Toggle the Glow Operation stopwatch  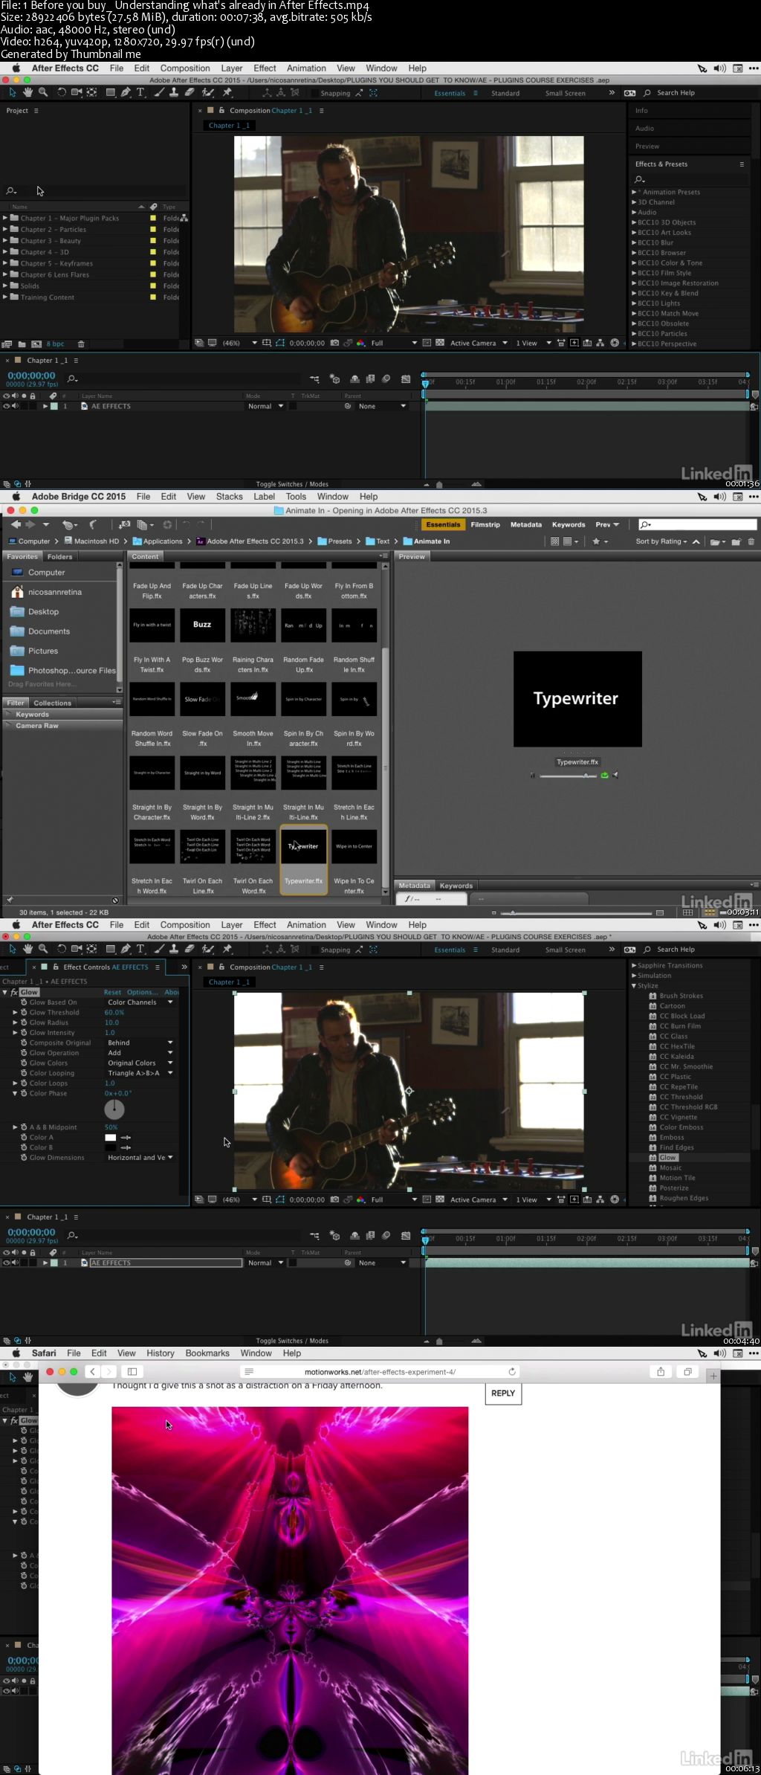pos(24,1053)
